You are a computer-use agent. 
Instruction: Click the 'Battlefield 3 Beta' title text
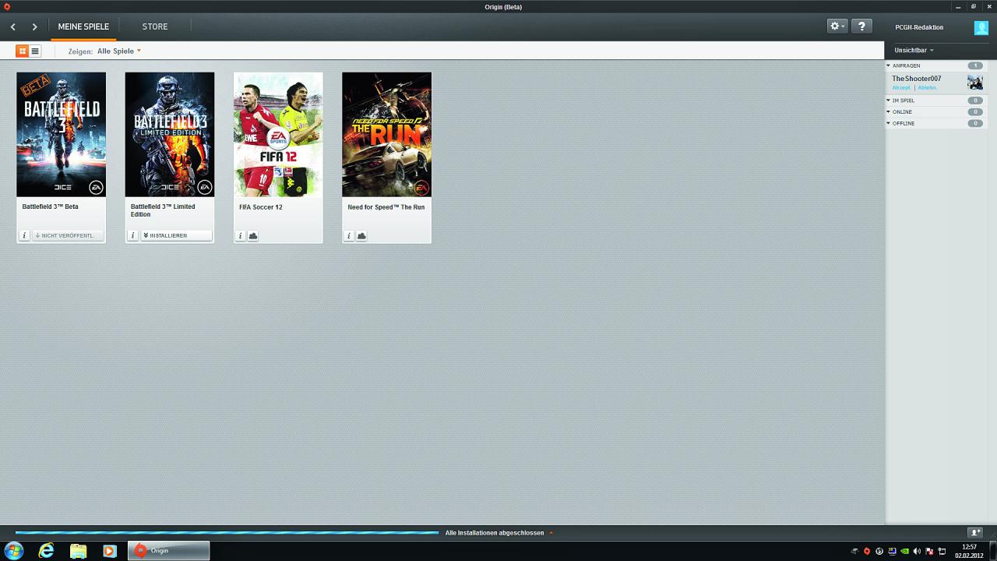point(50,207)
